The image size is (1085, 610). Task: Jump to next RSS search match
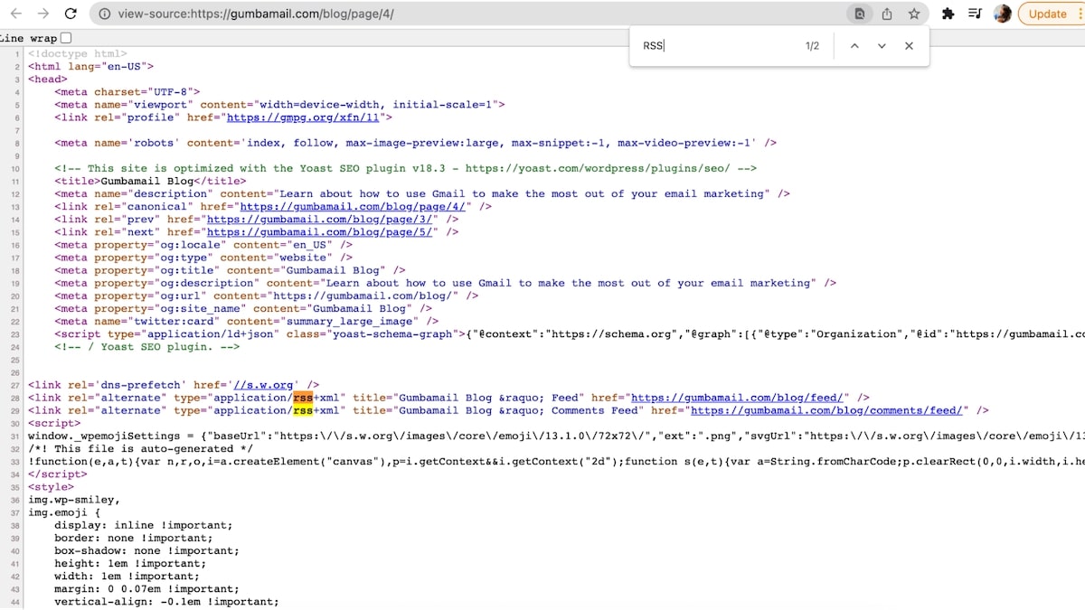(882, 46)
